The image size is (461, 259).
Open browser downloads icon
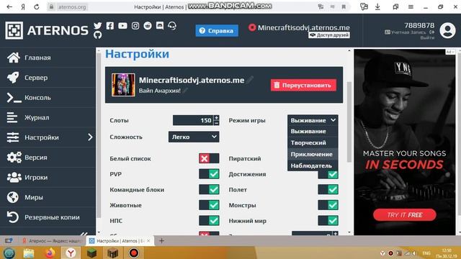(x=377, y=6)
